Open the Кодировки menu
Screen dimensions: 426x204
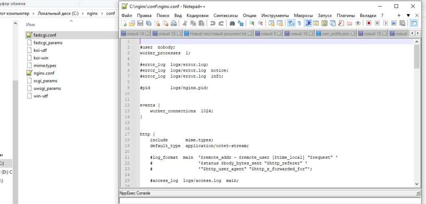point(198,15)
